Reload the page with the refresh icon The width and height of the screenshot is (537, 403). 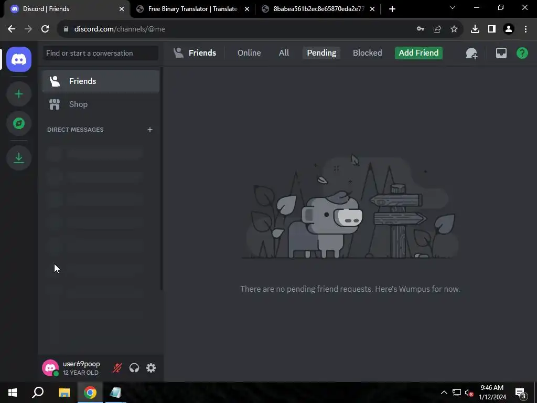(45, 29)
